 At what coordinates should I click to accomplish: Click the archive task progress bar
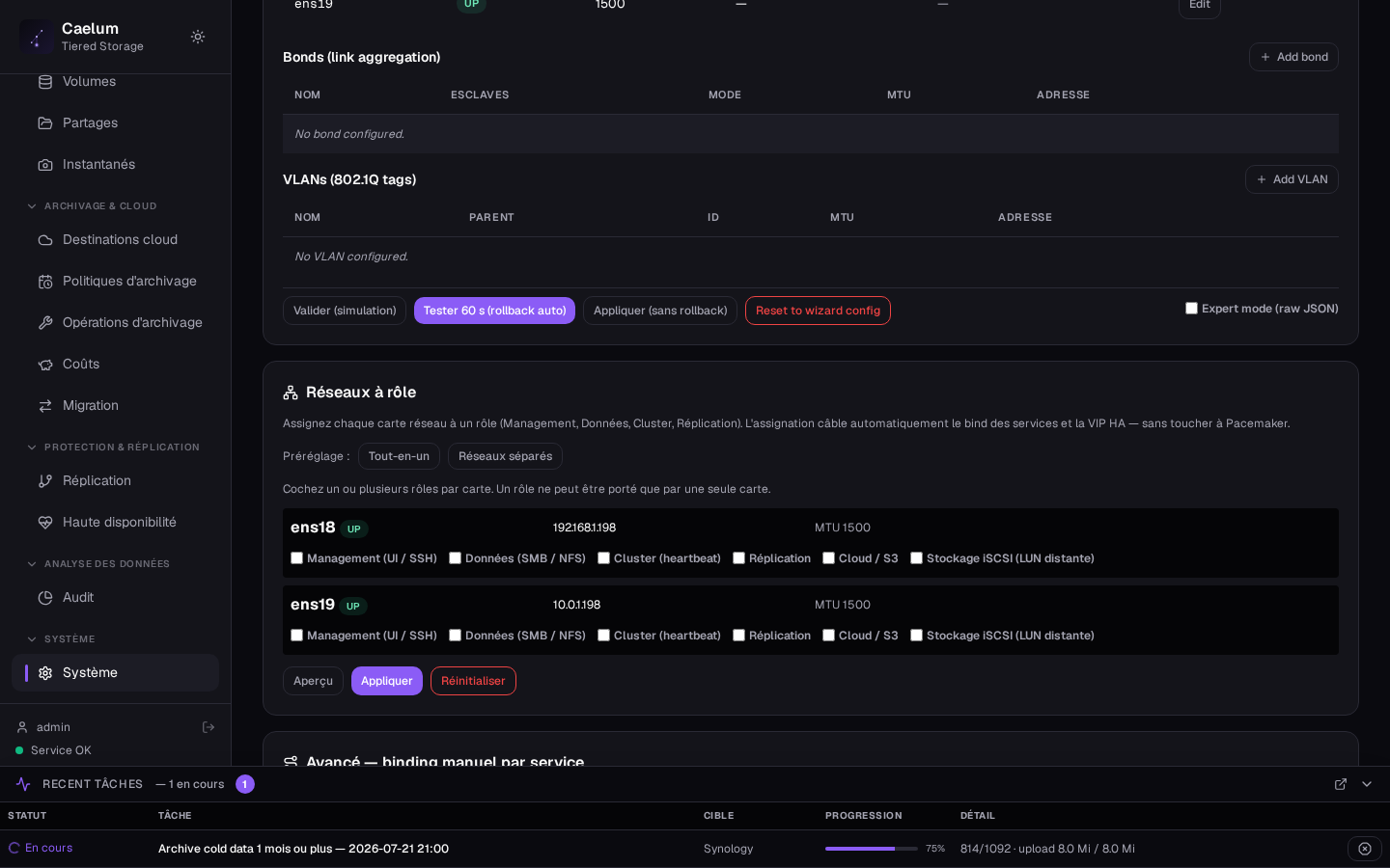tap(872, 849)
